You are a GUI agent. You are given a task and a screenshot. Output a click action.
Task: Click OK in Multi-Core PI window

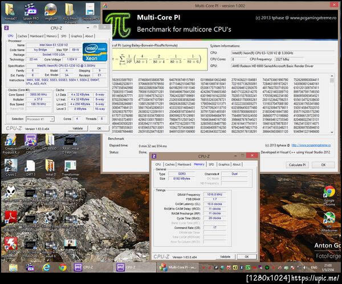tap(323, 165)
